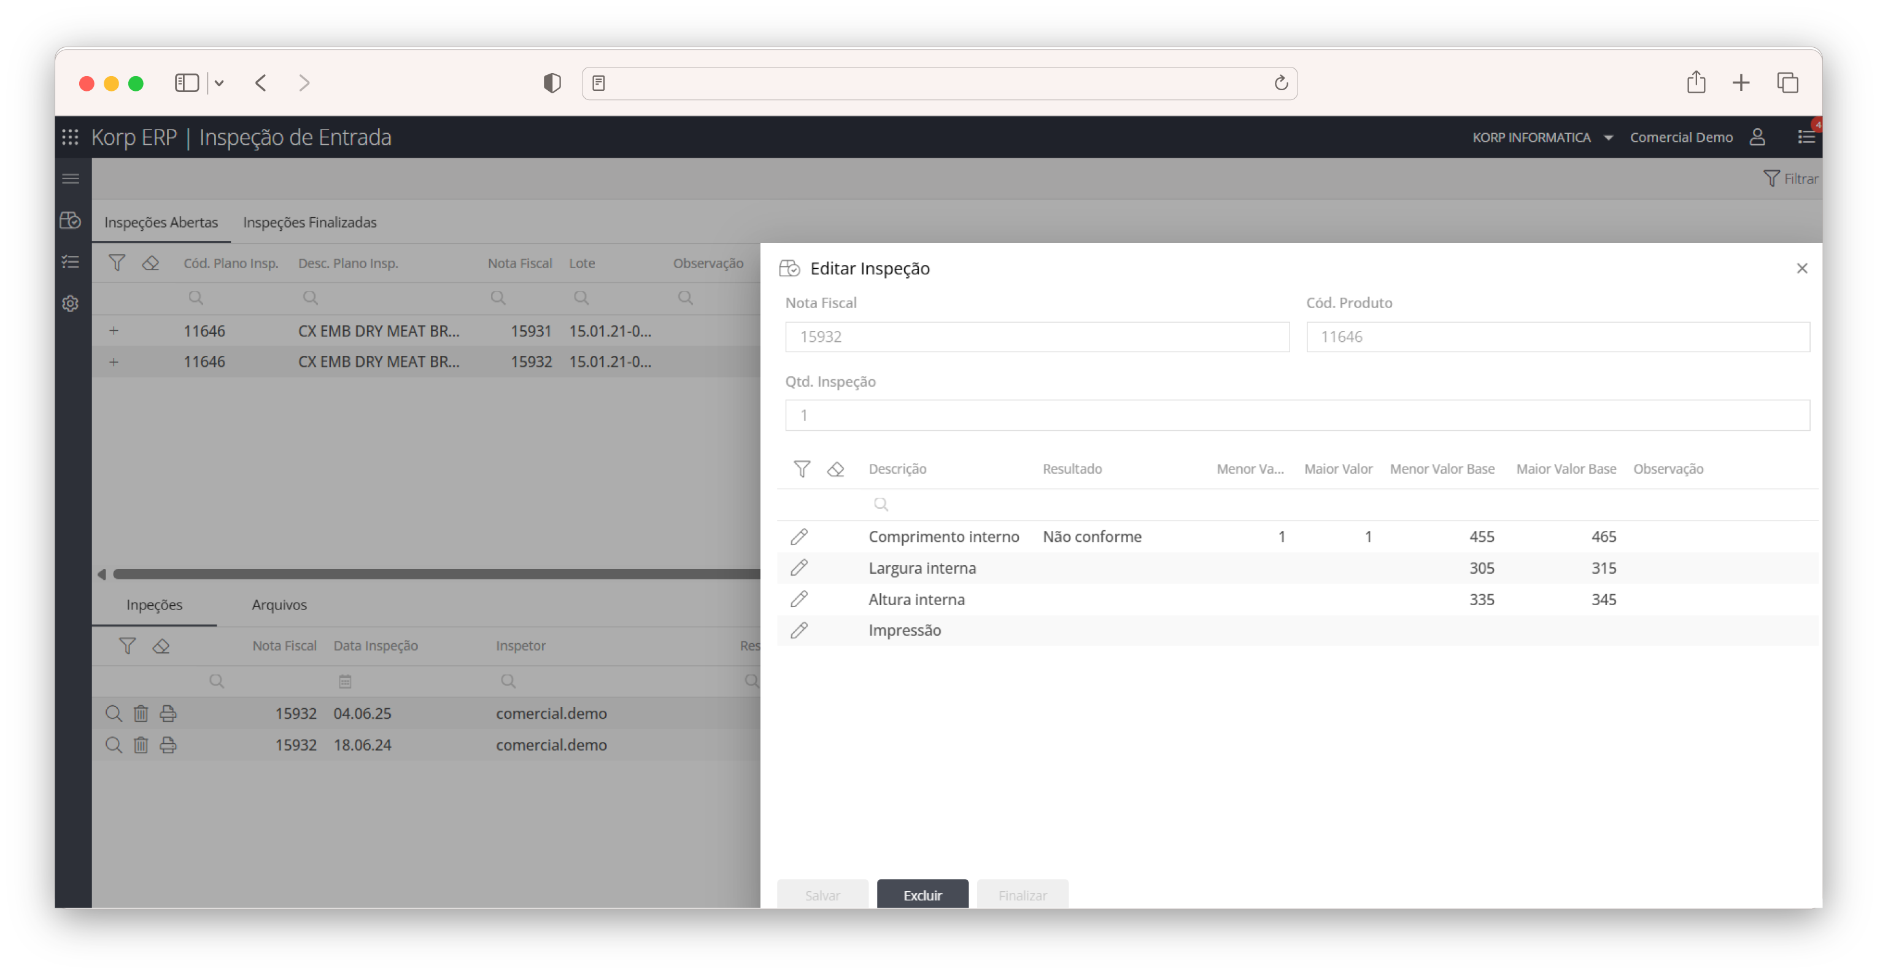This screenshot has width=1880, height=974.
Task: Open filter icon in Editar Inspeção grid
Action: click(802, 469)
